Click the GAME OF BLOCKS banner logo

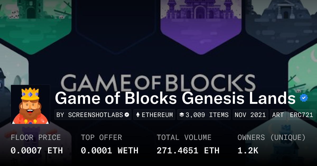pyautogui.click(x=158, y=82)
